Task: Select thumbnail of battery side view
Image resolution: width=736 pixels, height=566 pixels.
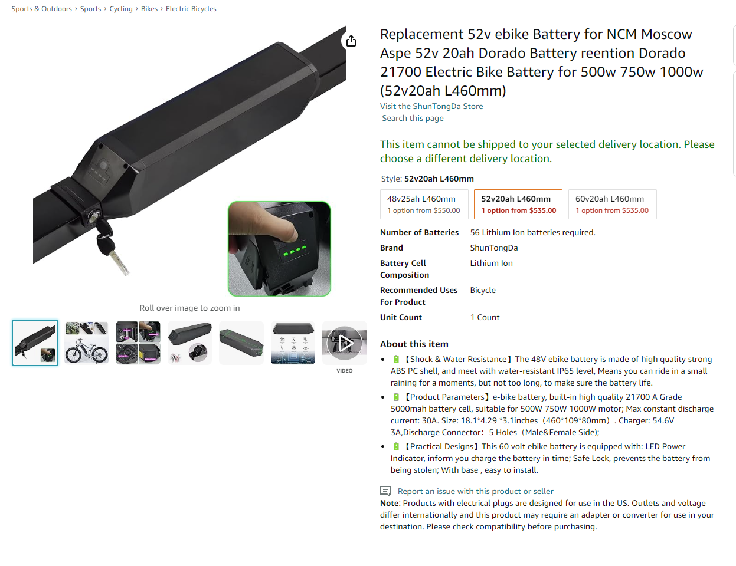Action: 241,343
